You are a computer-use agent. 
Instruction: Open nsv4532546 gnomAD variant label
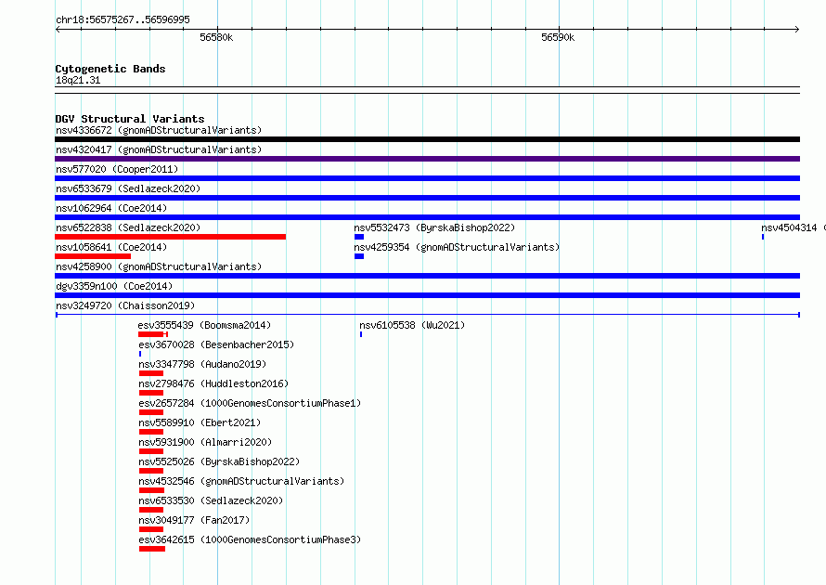241,481
